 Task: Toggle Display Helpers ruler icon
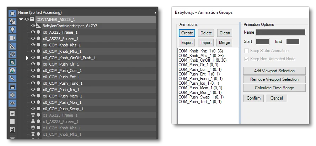(x=12, y=46)
